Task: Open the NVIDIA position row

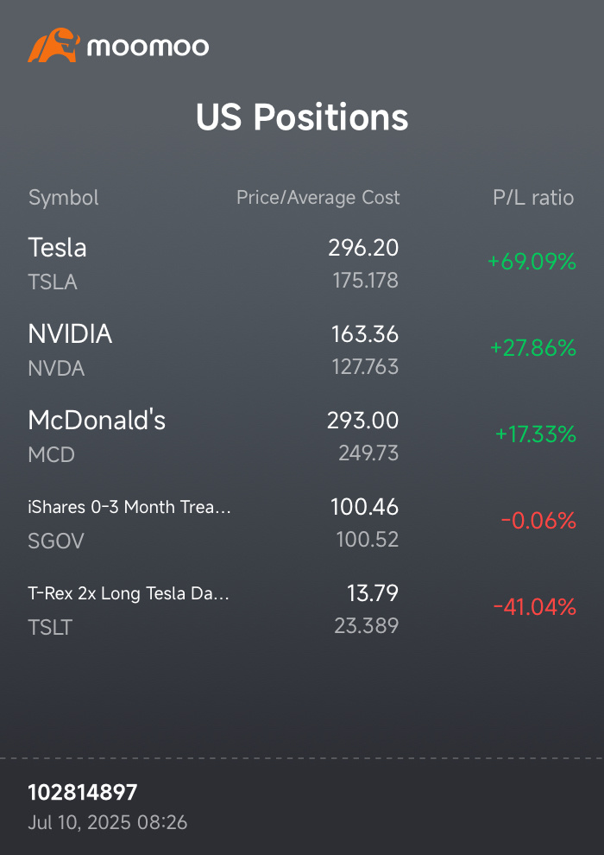Action: click(x=302, y=350)
